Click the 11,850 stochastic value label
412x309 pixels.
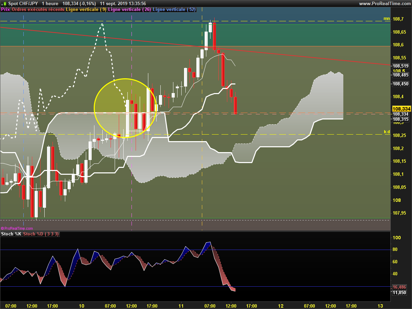click(x=399, y=293)
